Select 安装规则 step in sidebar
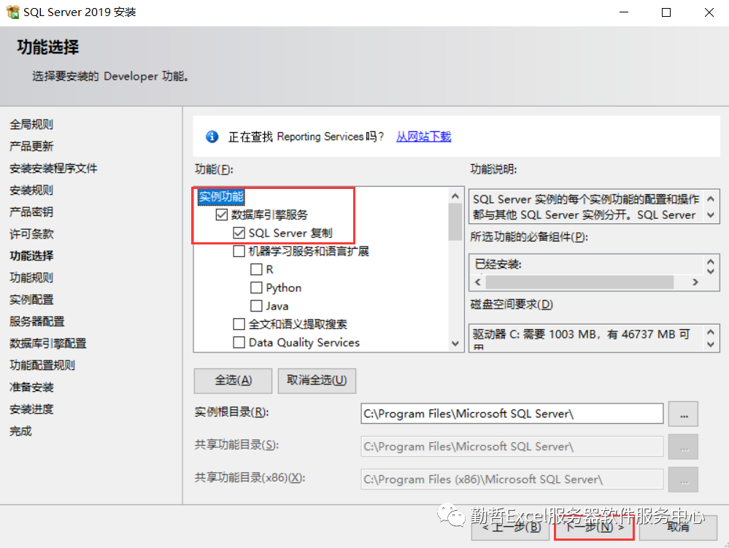This screenshot has width=729, height=548. (31, 190)
